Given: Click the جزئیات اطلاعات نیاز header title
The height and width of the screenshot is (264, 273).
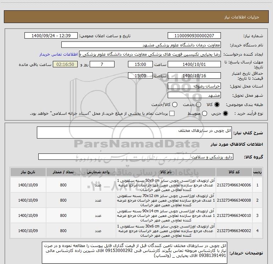Looking at the screenshot, I should coord(242,17).
